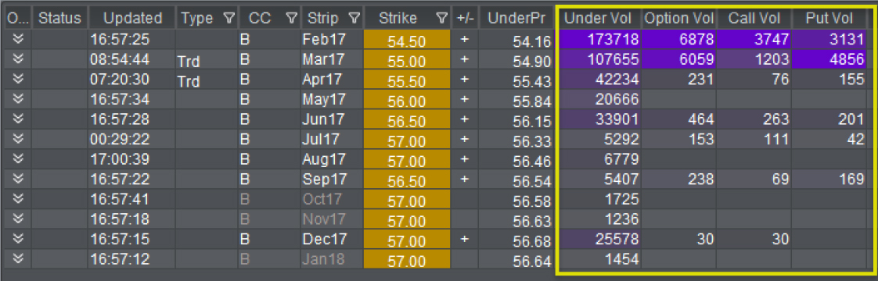Image resolution: width=878 pixels, height=281 pixels.
Task: Click the Trd type cell in Mar17 row
Action: (207, 60)
